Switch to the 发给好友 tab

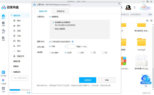click(61, 11)
